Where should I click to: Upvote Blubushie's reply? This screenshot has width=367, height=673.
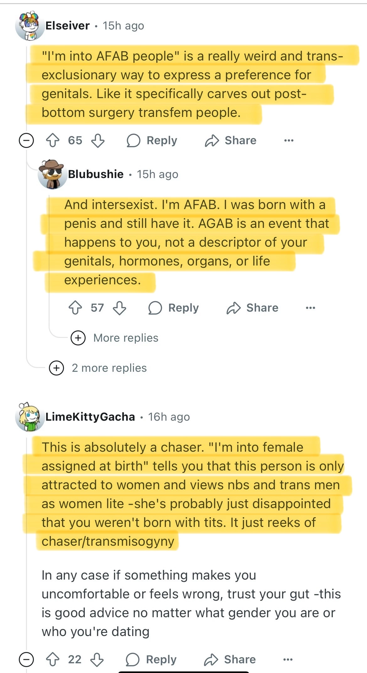[x=75, y=308]
